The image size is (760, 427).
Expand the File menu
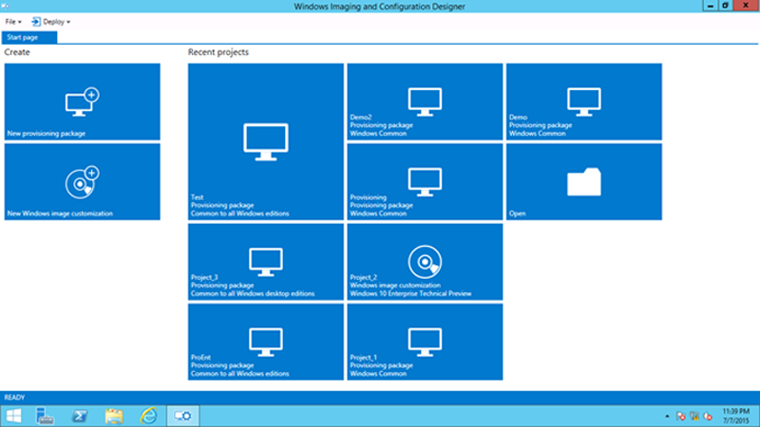pyautogui.click(x=13, y=21)
